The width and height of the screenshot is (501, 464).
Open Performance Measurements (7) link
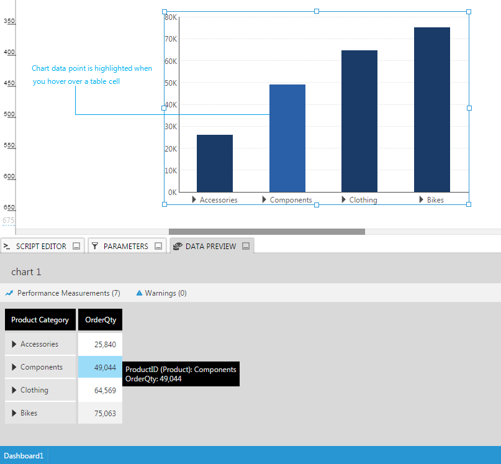click(x=68, y=293)
